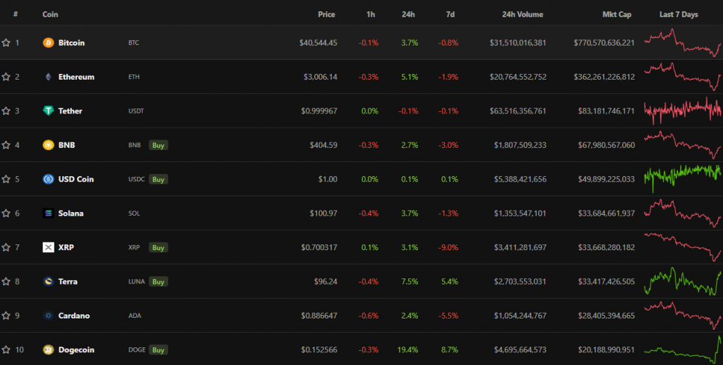
Task: Buy Dogecoin via its Buy button
Action: click(158, 349)
